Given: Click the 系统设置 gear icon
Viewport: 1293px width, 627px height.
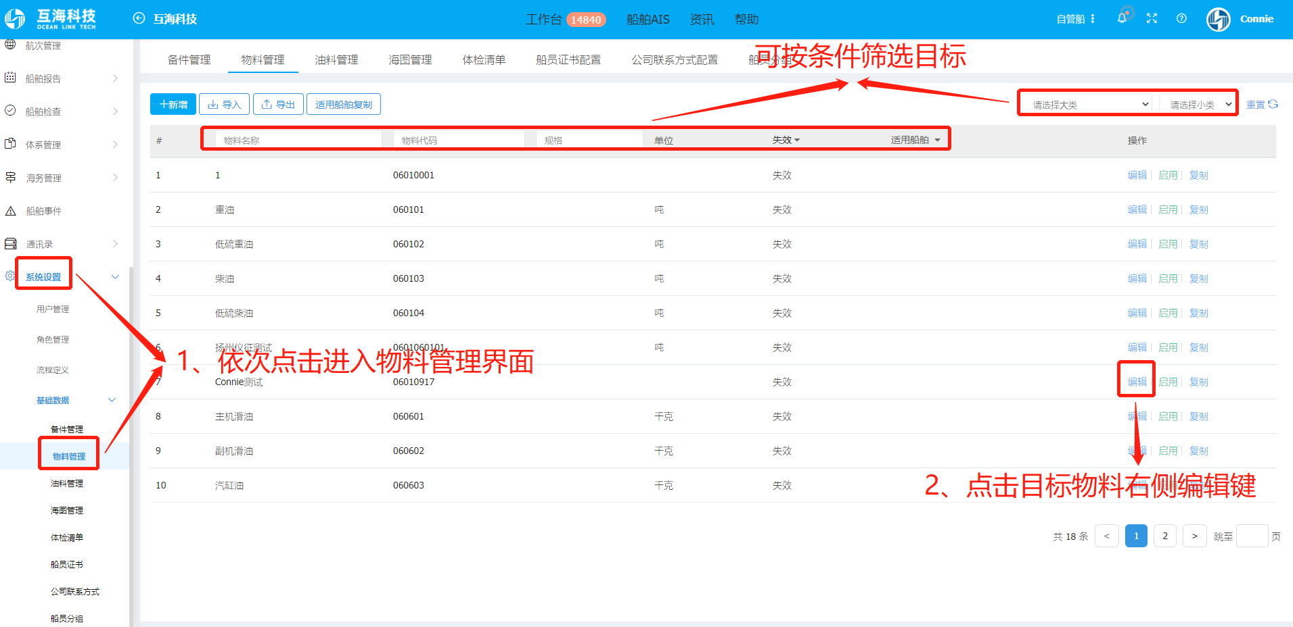Looking at the screenshot, I should [9, 276].
